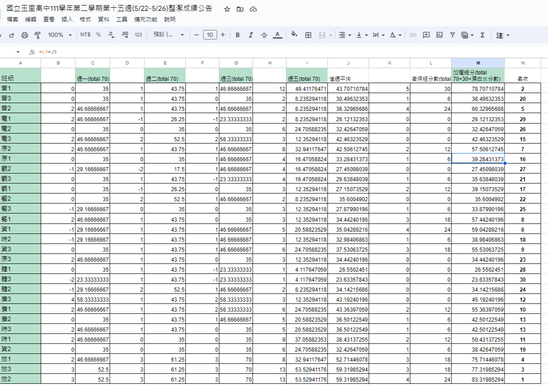The image size is (548, 387).
Task: Star this spreadsheet document
Action: coord(227,9)
